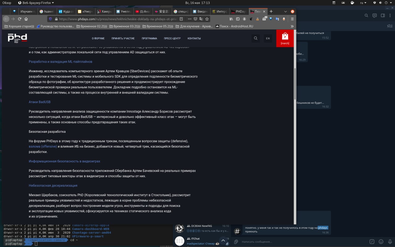Image resolution: width=395 pixels, height=247 pixels.
Task: Open the coffee cup tray icon
Action: point(352,3)
